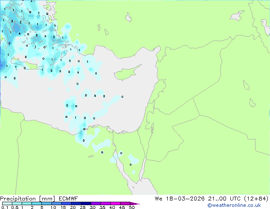Click the island of Cyprus on the map
The width and height of the screenshot is (270, 209).
[x=126, y=73]
